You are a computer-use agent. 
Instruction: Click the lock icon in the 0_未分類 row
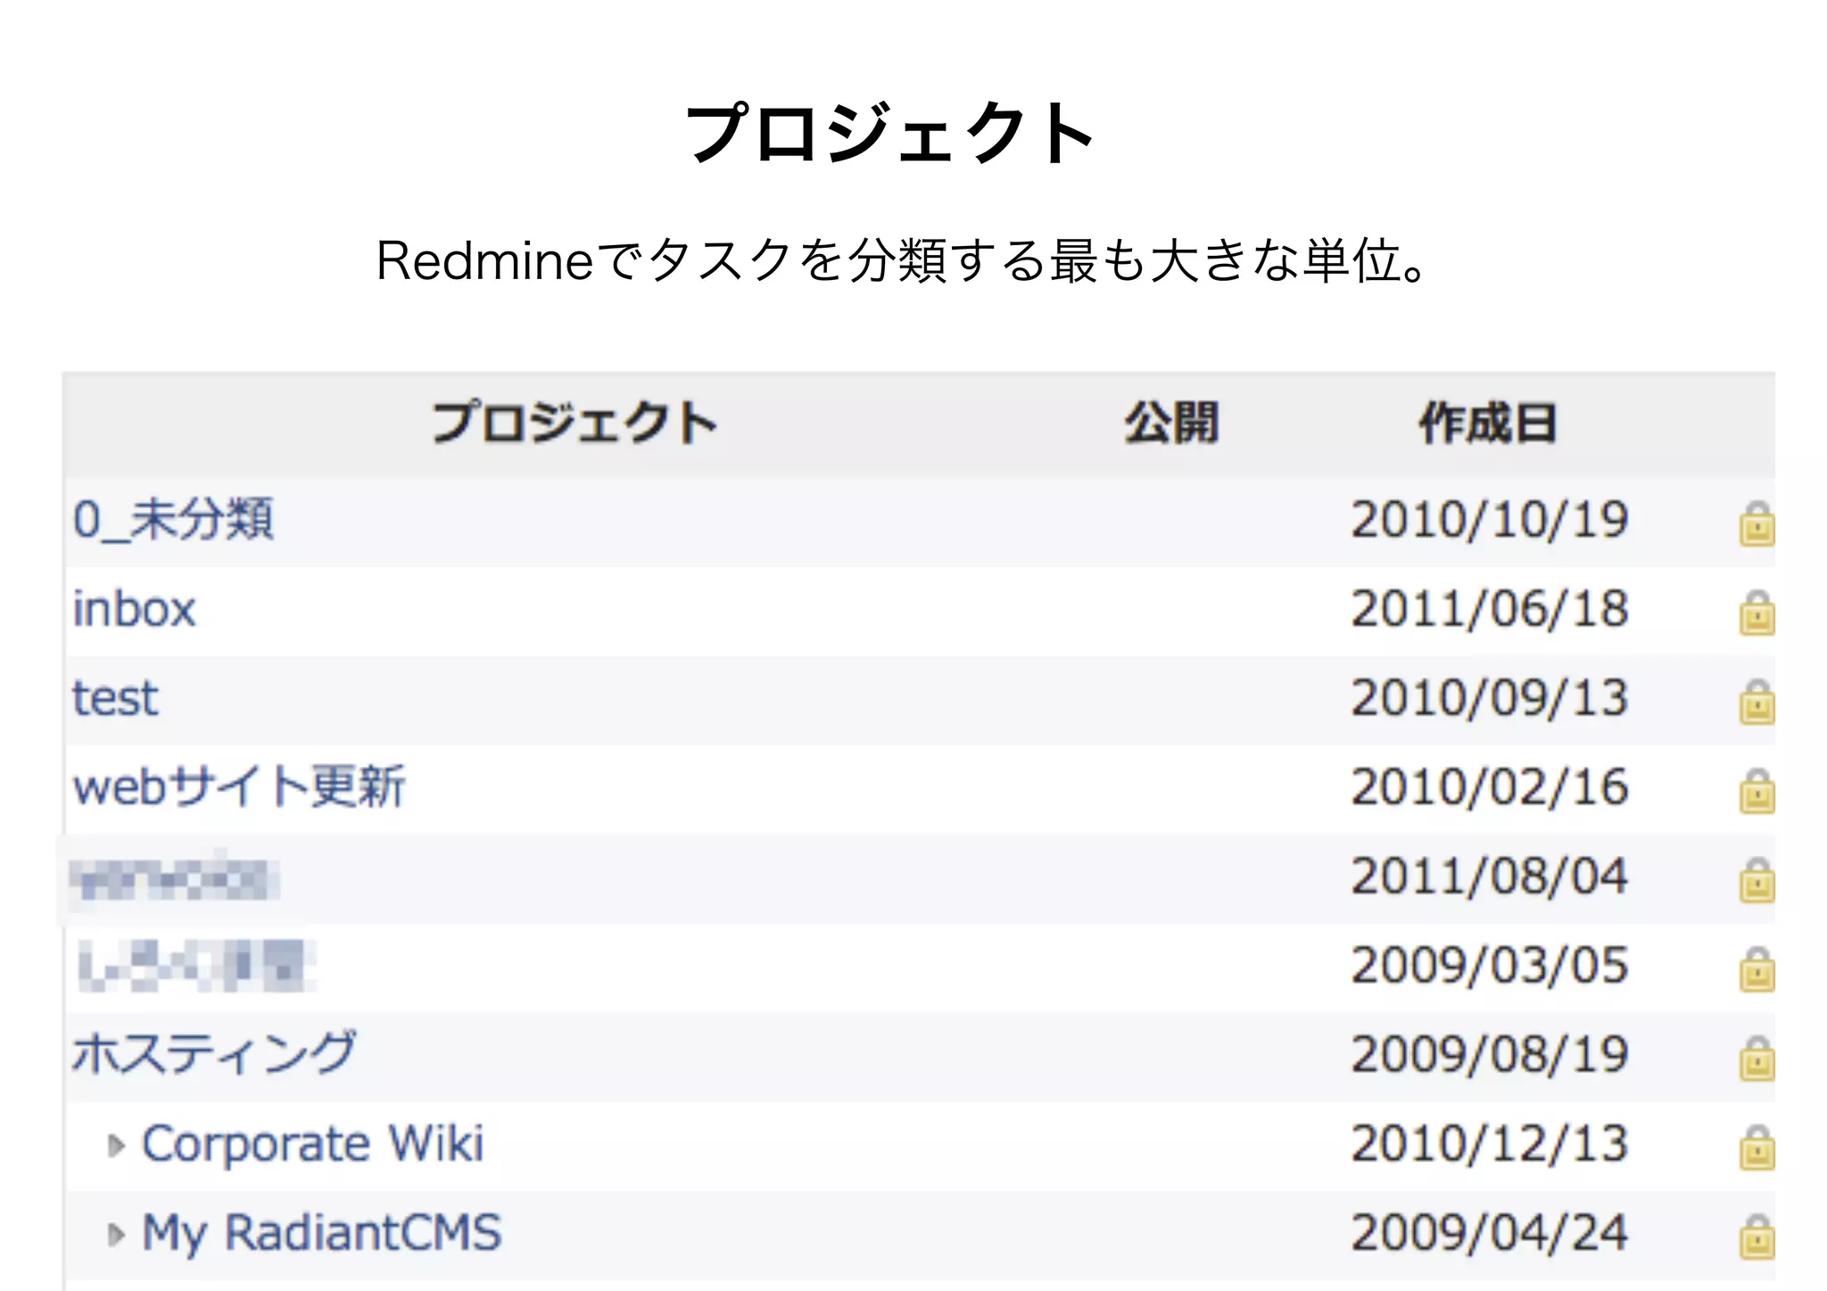[x=1757, y=524]
